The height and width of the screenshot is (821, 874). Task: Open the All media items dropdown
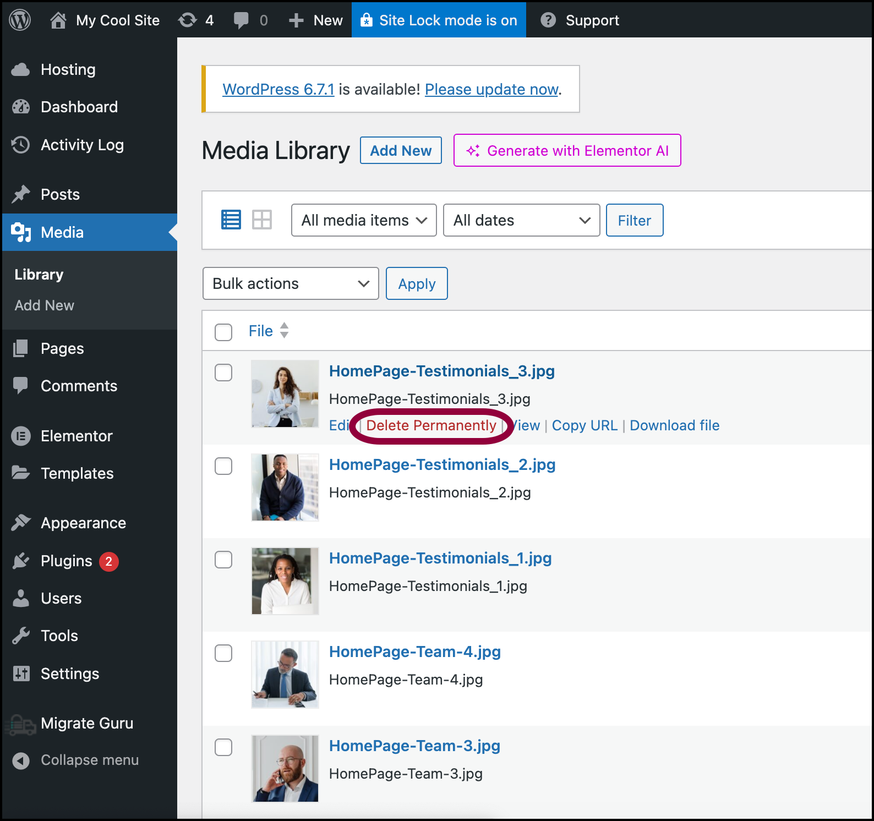pos(364,220)
